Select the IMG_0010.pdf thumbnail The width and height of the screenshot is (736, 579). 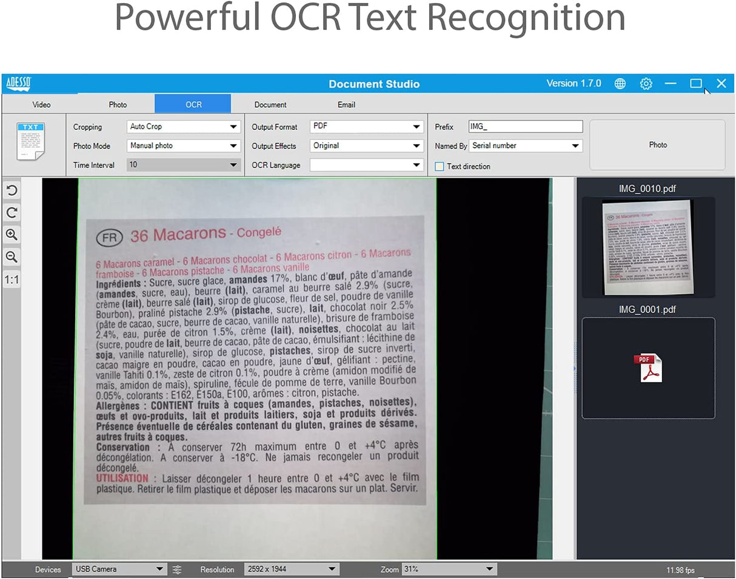(648, 247)
